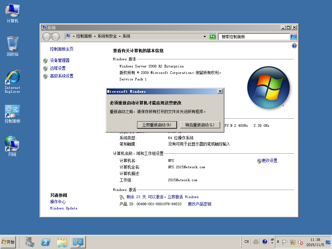Click the shield icon beside 高级系统设置
Screen dimensions: 332x249
point(45,77)
